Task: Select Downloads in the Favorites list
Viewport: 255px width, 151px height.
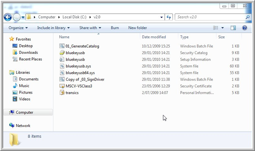Action: pyautogui.click(x=28, y=52)
